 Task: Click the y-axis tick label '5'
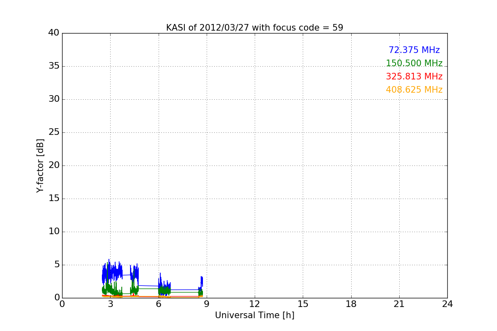[x=56, y=265]
